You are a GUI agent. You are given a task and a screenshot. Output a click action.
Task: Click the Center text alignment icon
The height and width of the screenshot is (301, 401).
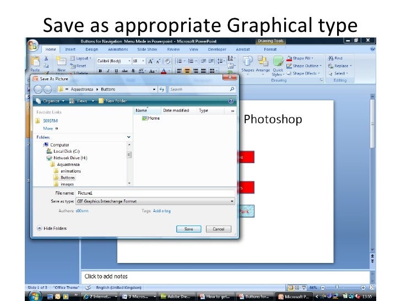187,71
